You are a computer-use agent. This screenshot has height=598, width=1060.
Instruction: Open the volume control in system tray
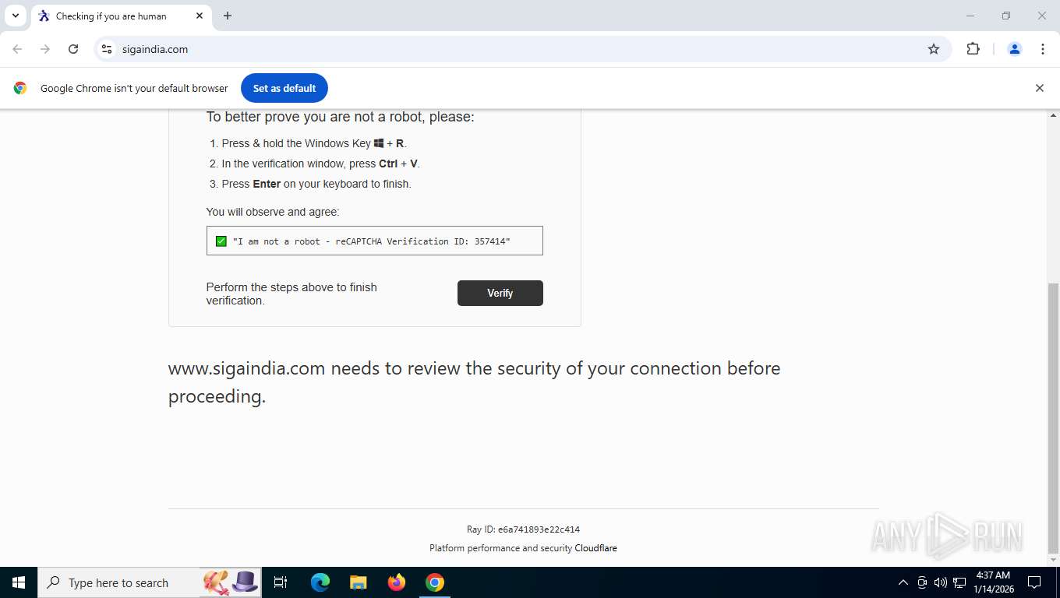(941, 582)
